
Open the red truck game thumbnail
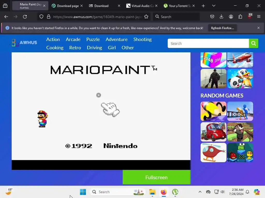[x=214, y=132]
